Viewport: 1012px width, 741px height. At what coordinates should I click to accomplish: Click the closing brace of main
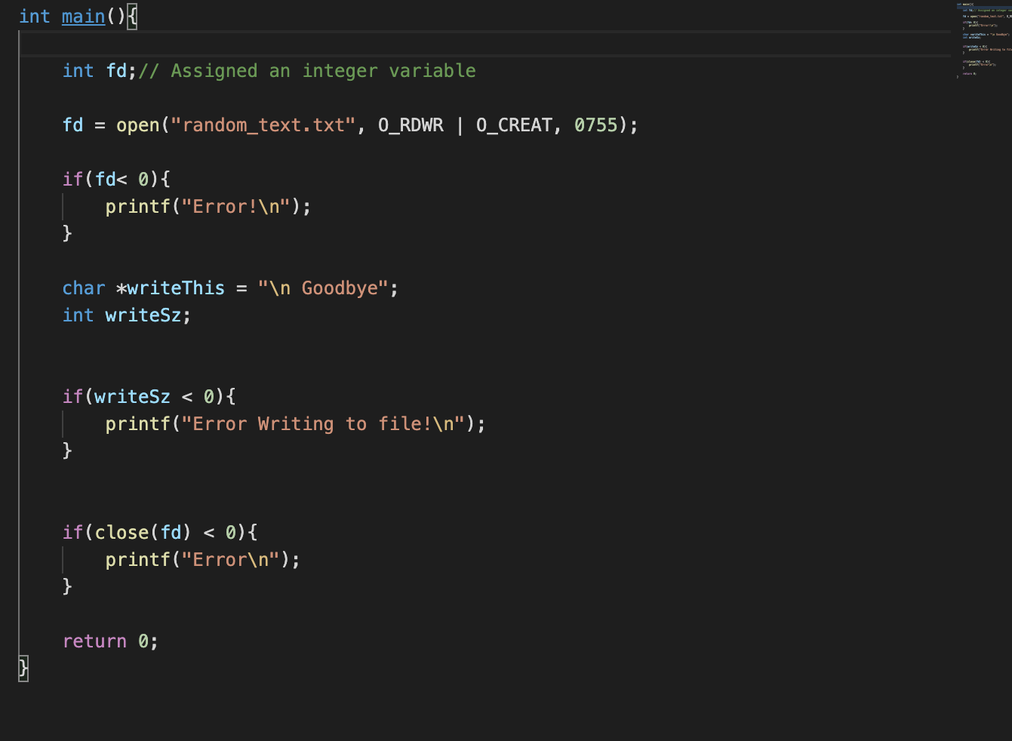coord(22,668)
